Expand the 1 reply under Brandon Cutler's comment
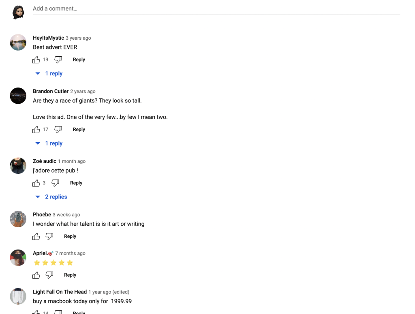This screenshot has width=415, height=314. pos(49,143)
